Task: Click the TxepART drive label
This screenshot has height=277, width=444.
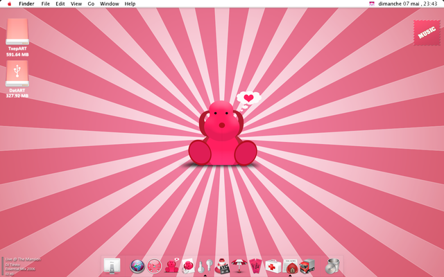Action: tap(17, 48)
